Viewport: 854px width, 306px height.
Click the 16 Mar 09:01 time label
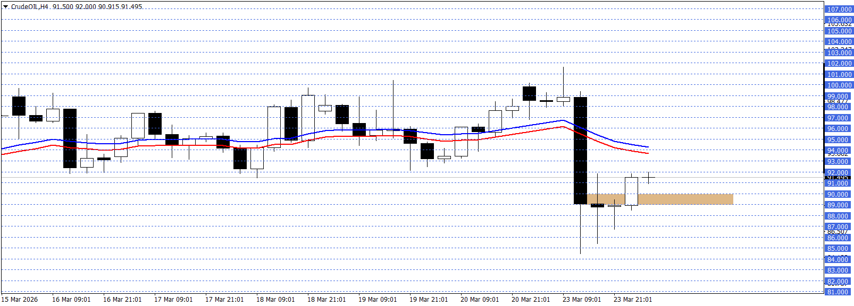point(71,299)
